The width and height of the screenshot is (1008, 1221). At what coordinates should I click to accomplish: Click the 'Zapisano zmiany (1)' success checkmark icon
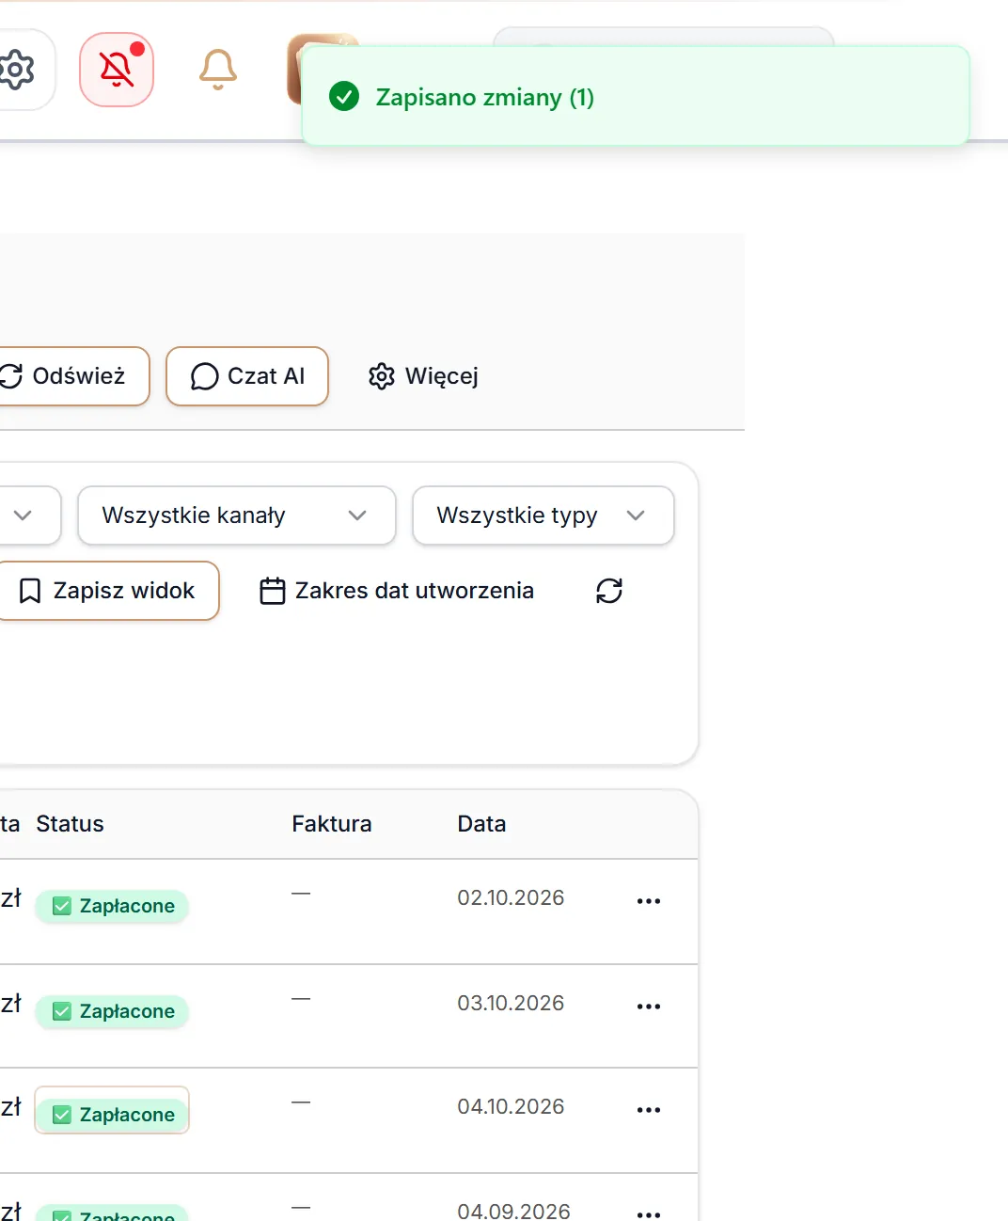(344, 96)
